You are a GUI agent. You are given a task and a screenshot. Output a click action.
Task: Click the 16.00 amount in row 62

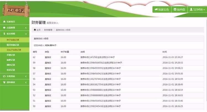pos(63,57)
